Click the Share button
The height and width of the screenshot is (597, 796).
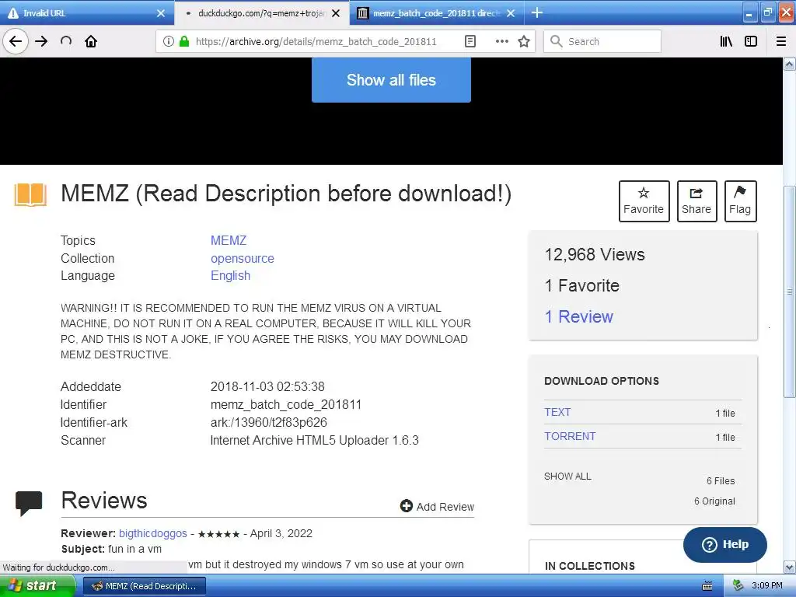point(696,201)
